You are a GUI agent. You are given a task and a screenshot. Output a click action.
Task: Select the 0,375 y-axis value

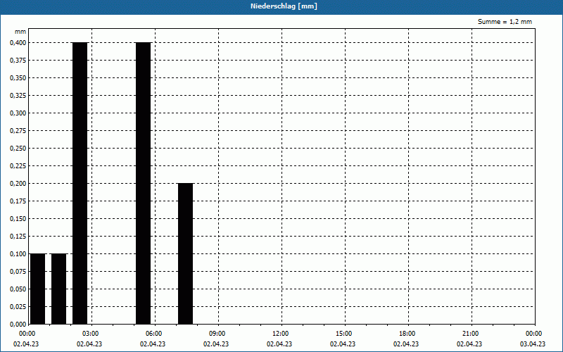18,61
